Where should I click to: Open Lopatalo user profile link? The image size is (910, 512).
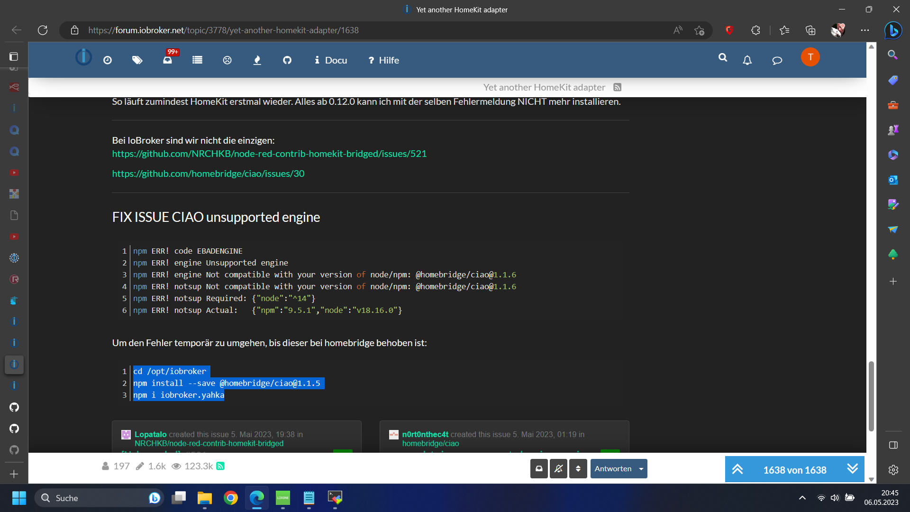pyautogui.click(x=150, y=434)
